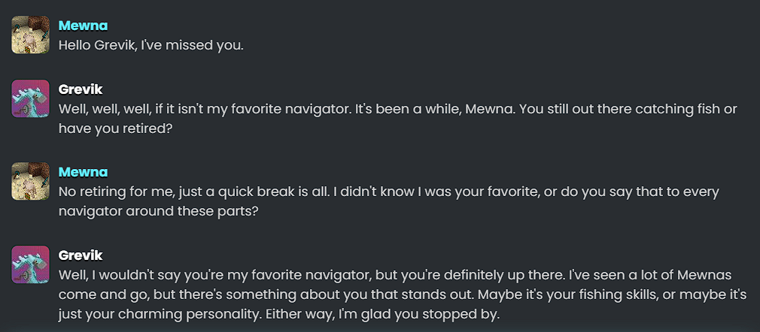Click the line starting 'No retiring for me'
Viewport: 760px width, 332px height.
click(x=389, y=192)
